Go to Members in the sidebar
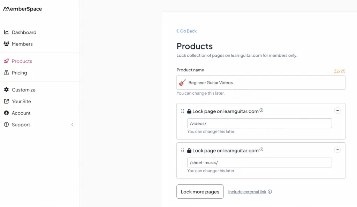357x207 pixels. tap(22, 44)
